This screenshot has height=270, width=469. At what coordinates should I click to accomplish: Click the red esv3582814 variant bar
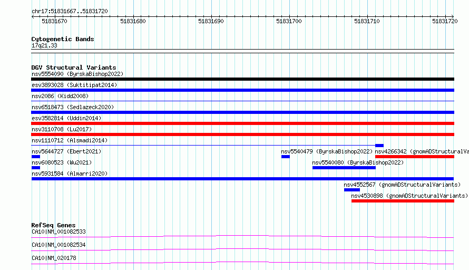point(242,123)
